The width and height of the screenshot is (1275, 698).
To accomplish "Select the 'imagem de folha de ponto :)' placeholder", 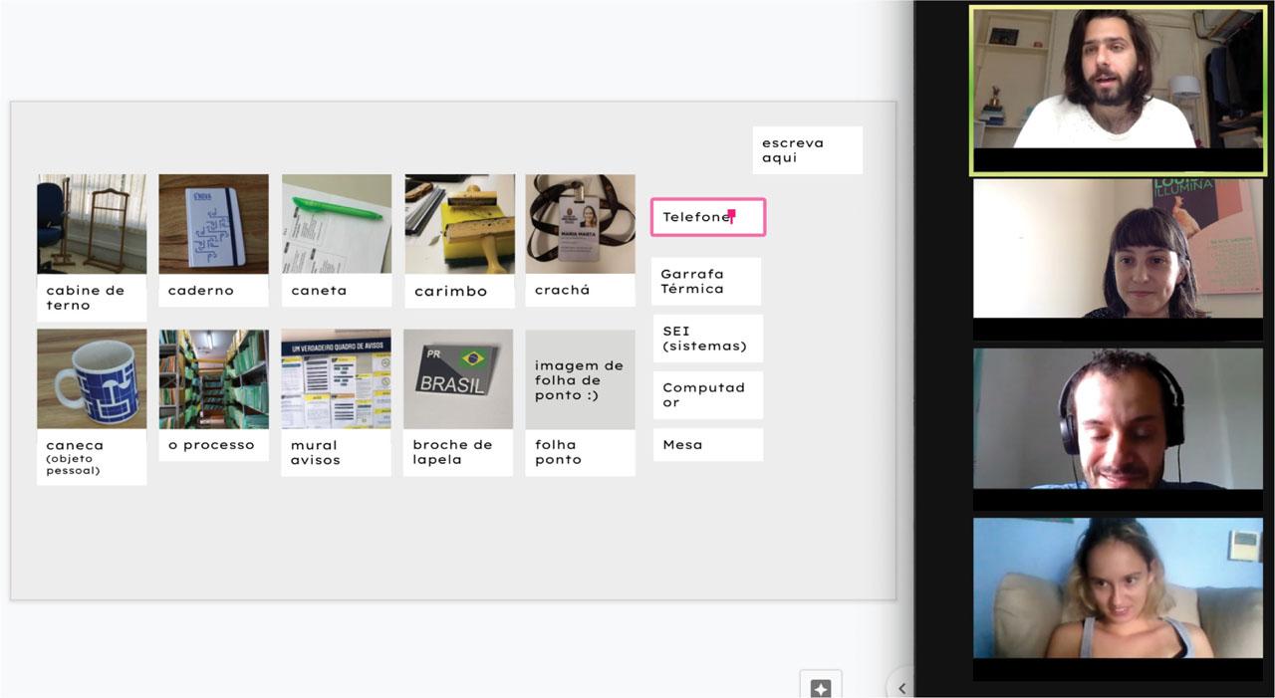I will 580,379.
